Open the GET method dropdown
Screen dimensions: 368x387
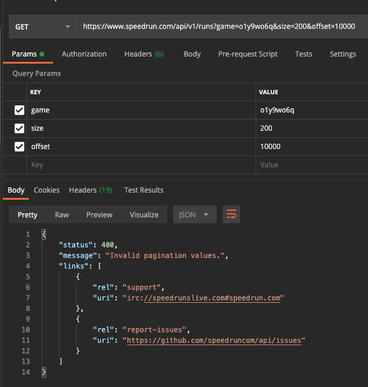coord(42,27)
